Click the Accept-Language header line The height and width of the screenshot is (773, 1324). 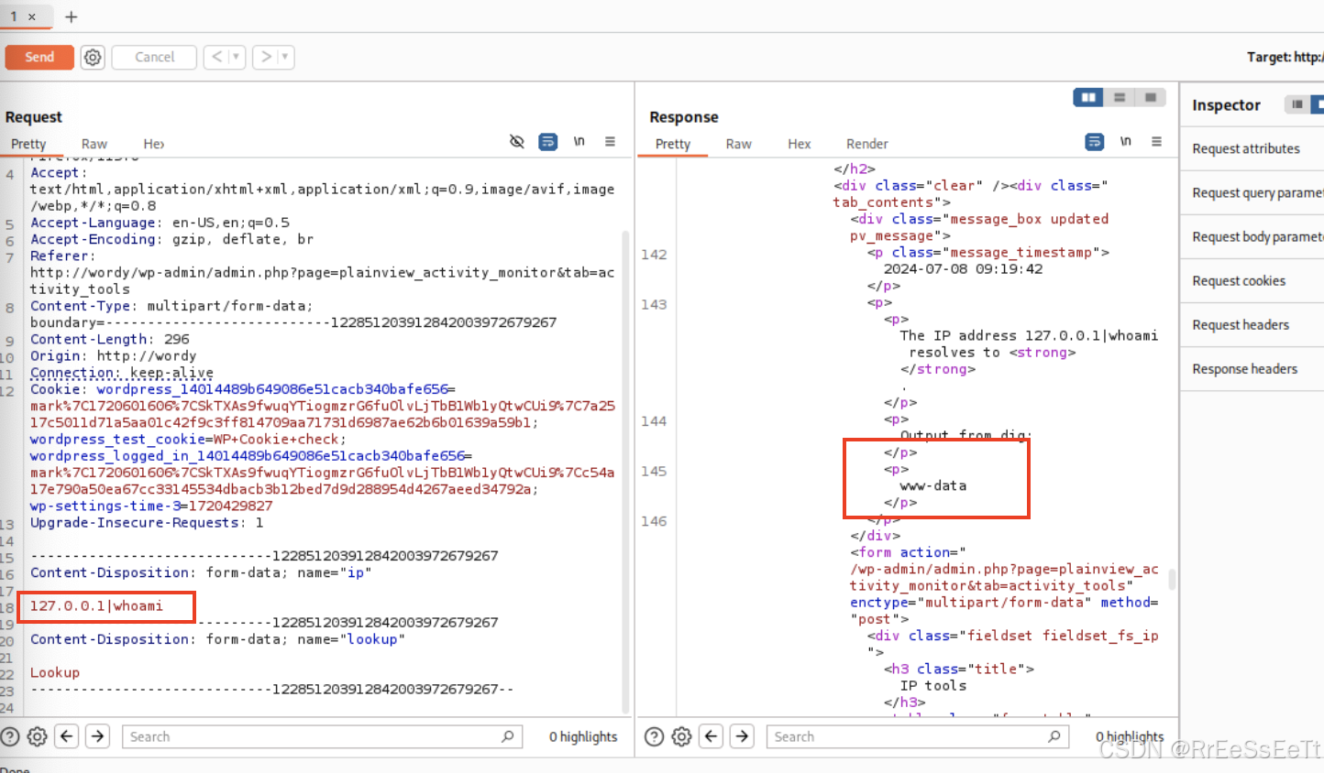pos(160,223)
